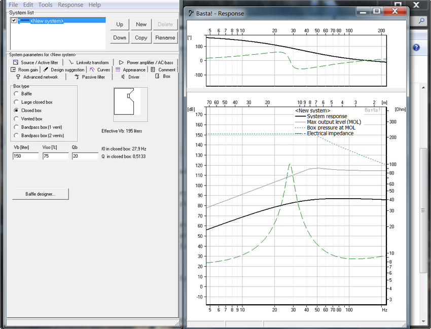
Task: Click the 'Box pressure at MOL' legend entry
Action: [x=331, y=128]
